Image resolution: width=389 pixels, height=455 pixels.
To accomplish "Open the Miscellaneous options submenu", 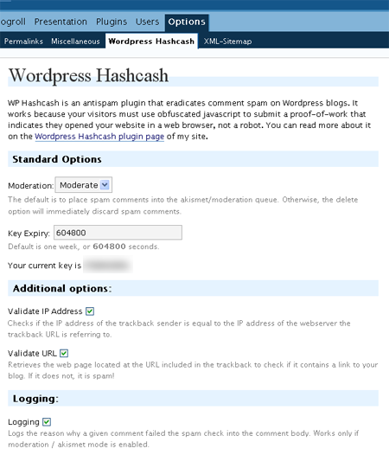I will pos(75,42).
